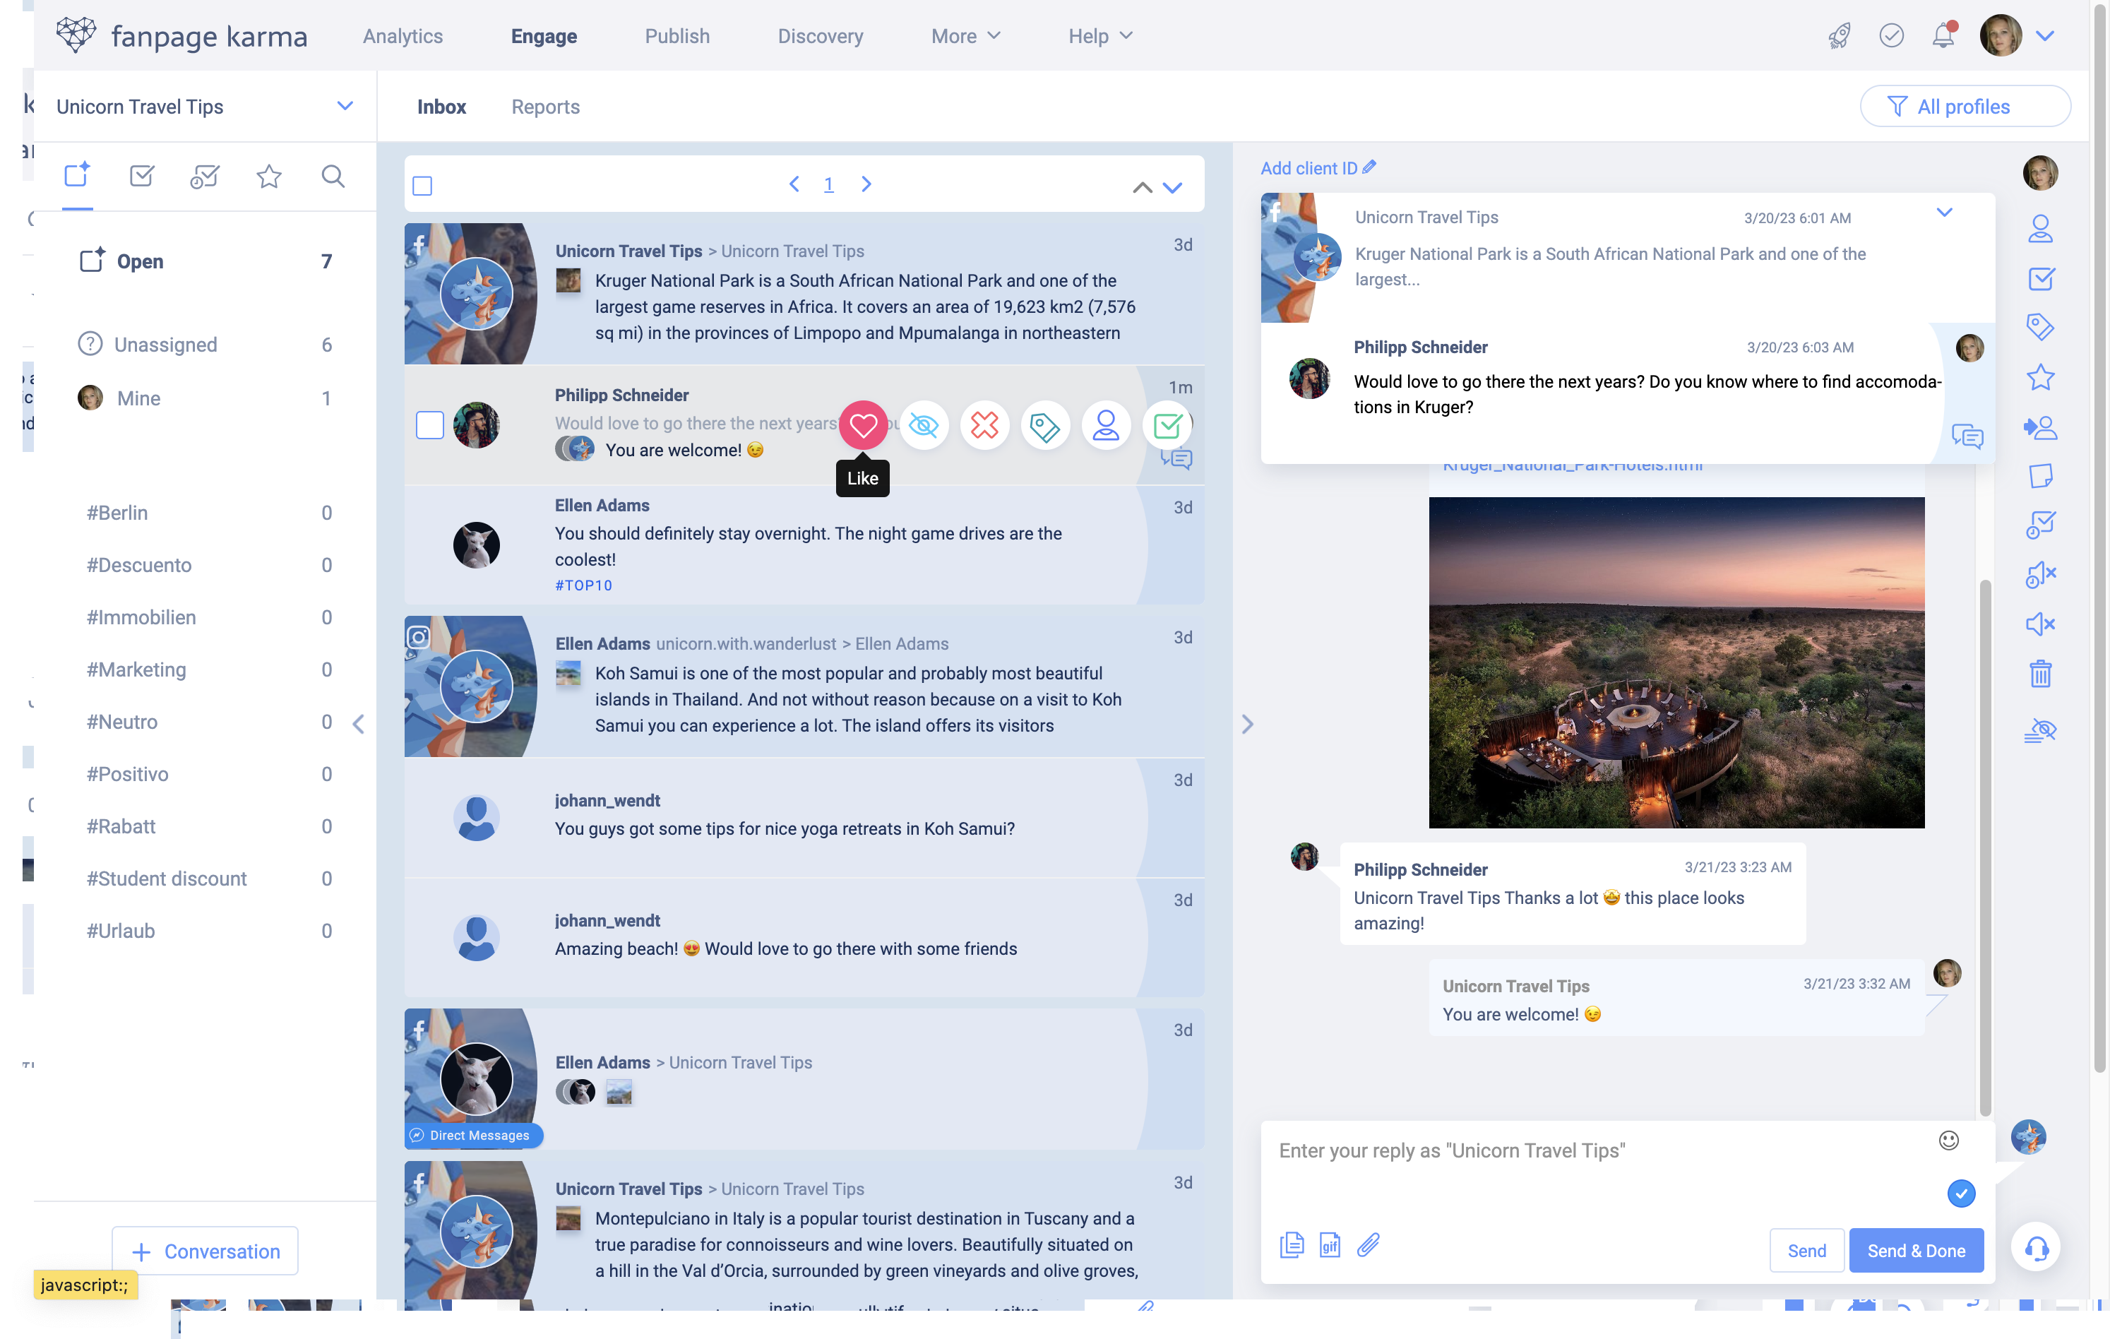Select the starred conversations filter
Screen dimensions: 2110x1339
coord(269,176)
